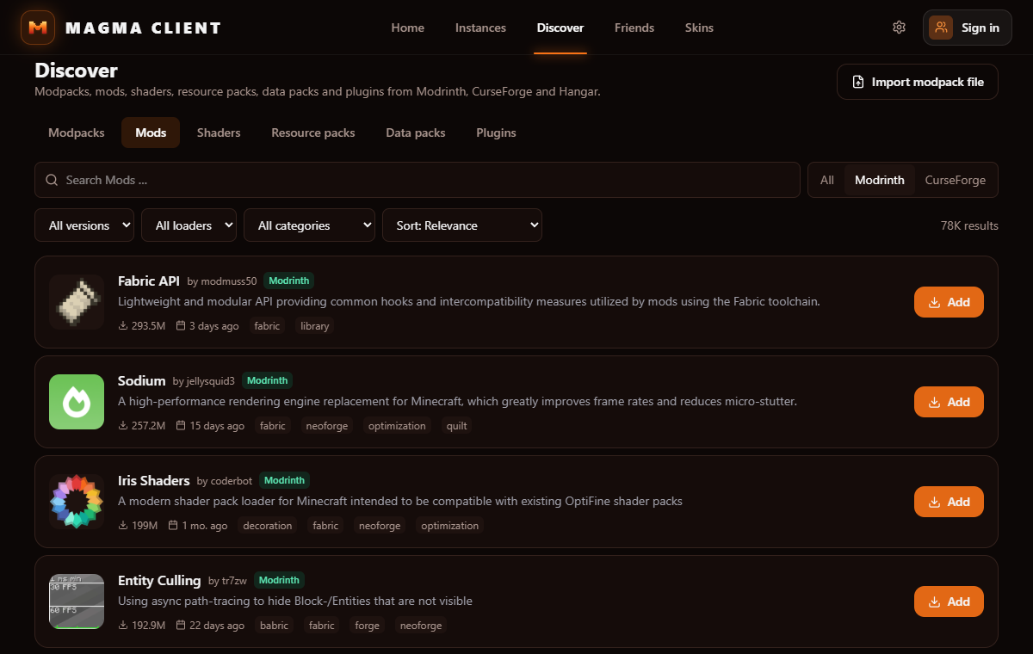1033x654 pixels.
Task: Click the neoforge tag on Sodium
Action: [x=326, y=426]
